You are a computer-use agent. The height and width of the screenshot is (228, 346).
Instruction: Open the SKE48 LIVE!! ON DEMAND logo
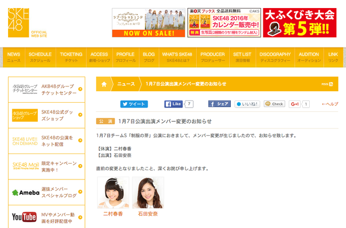point(25,141)
